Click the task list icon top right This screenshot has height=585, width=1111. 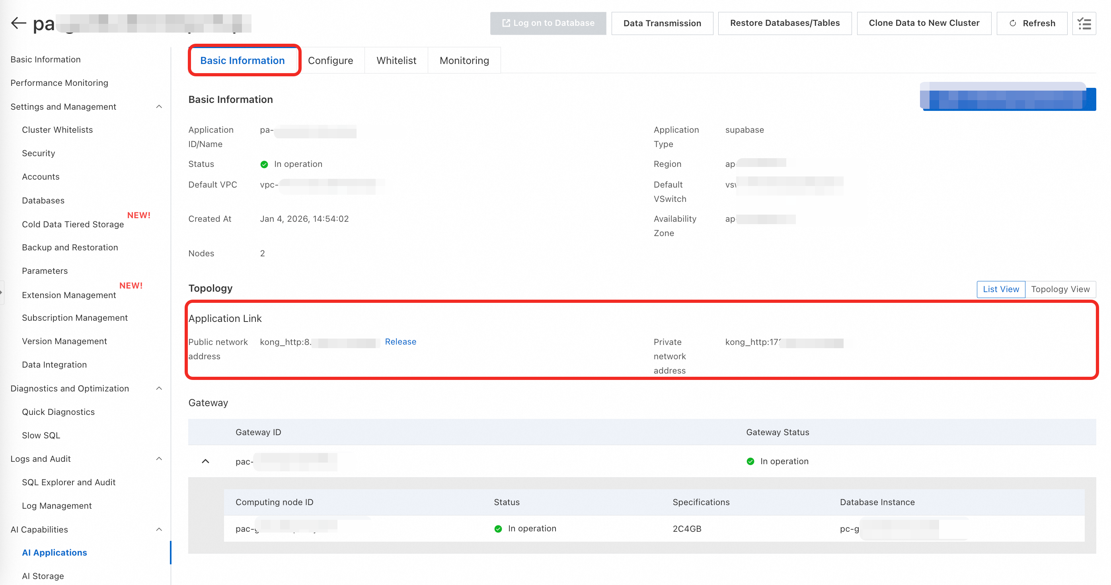[1084, 23]
